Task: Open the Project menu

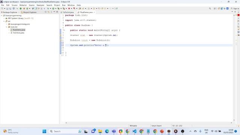Action: (x=57, y=5)
